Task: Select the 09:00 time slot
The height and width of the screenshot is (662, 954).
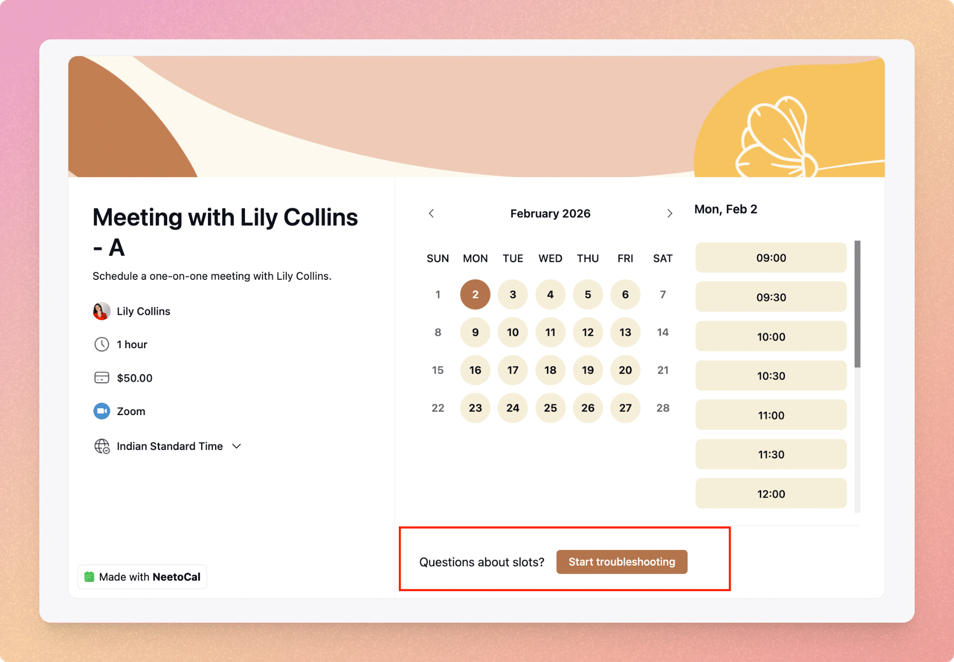Action: (771, 258)
